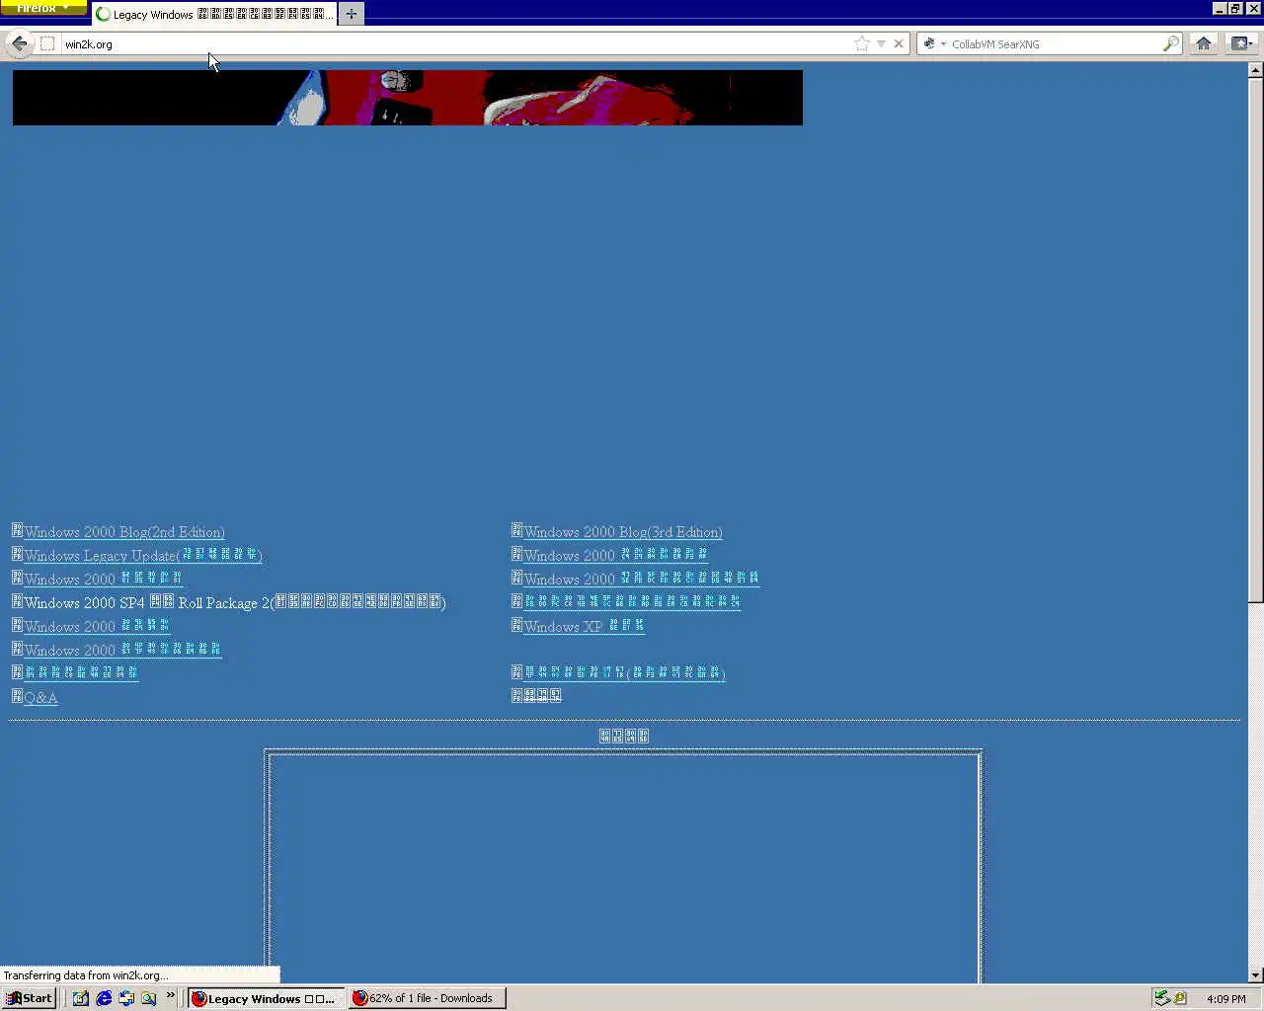The height and width of the screenshot is (1011, 1264).
Task: Go back with the browser back arrow
Action: point(19,43)
